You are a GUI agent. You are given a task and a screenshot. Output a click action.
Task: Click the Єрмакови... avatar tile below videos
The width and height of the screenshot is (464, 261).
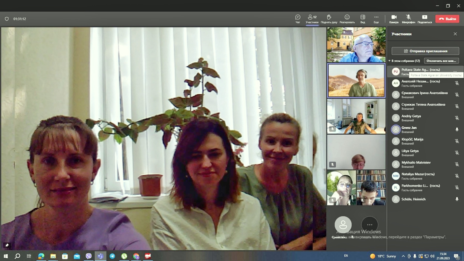[x=343, y=225]
